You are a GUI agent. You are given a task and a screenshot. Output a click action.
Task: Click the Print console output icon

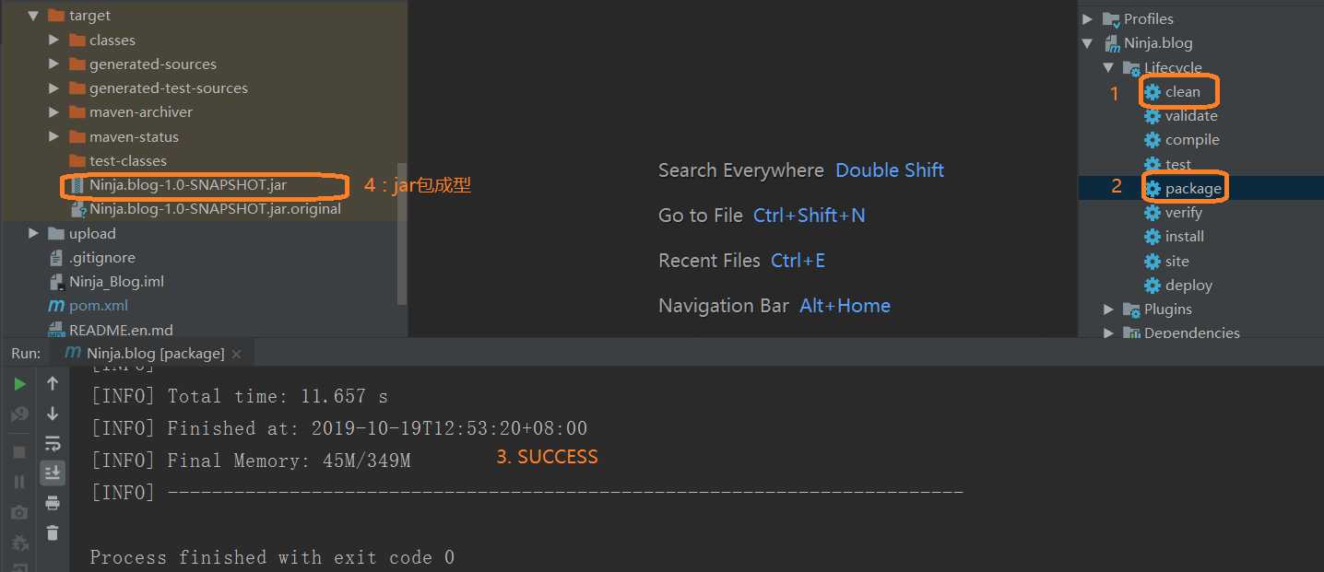coord(53,503)
